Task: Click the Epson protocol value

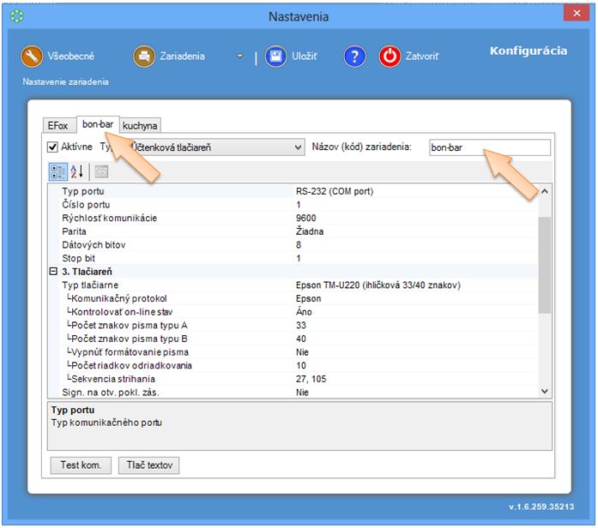Action: pyautogui.click(x=308, y=298)
